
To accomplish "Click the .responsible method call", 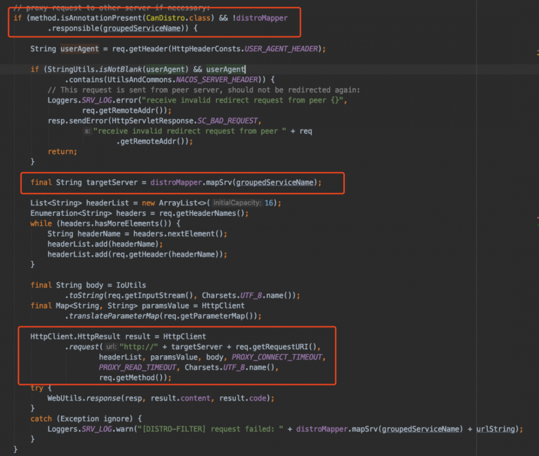I will tap(73, 28).
